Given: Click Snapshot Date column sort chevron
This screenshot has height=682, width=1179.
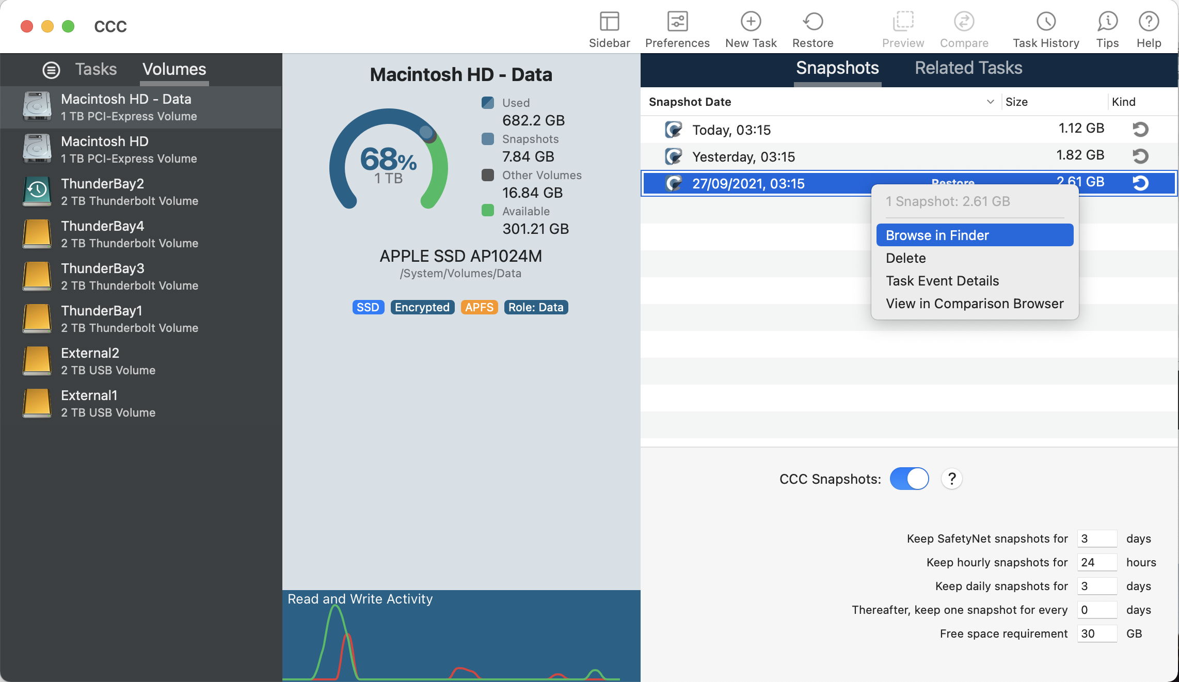Looking at the screenshot, I should 990,102.
